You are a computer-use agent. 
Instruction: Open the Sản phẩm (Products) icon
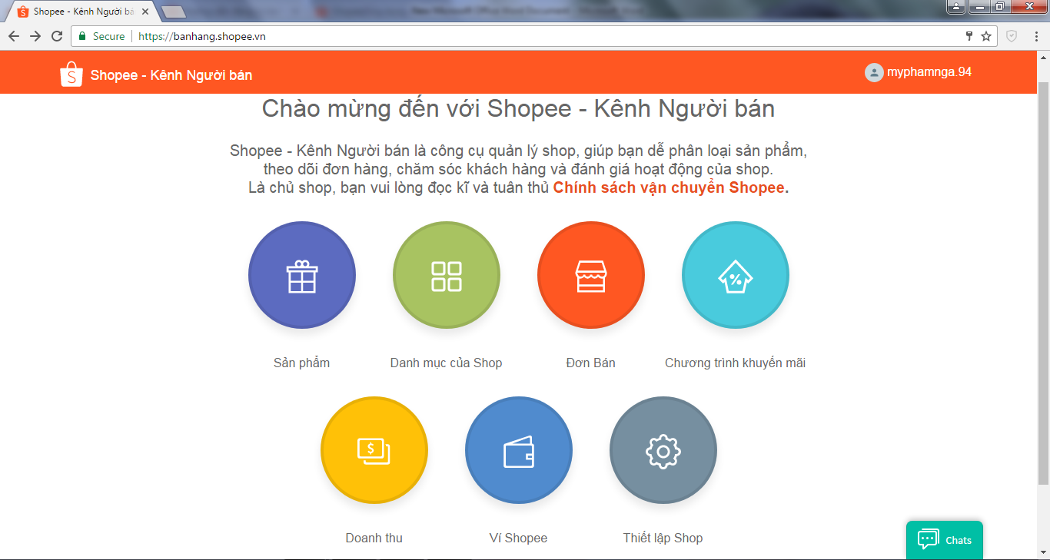(301, 274)
